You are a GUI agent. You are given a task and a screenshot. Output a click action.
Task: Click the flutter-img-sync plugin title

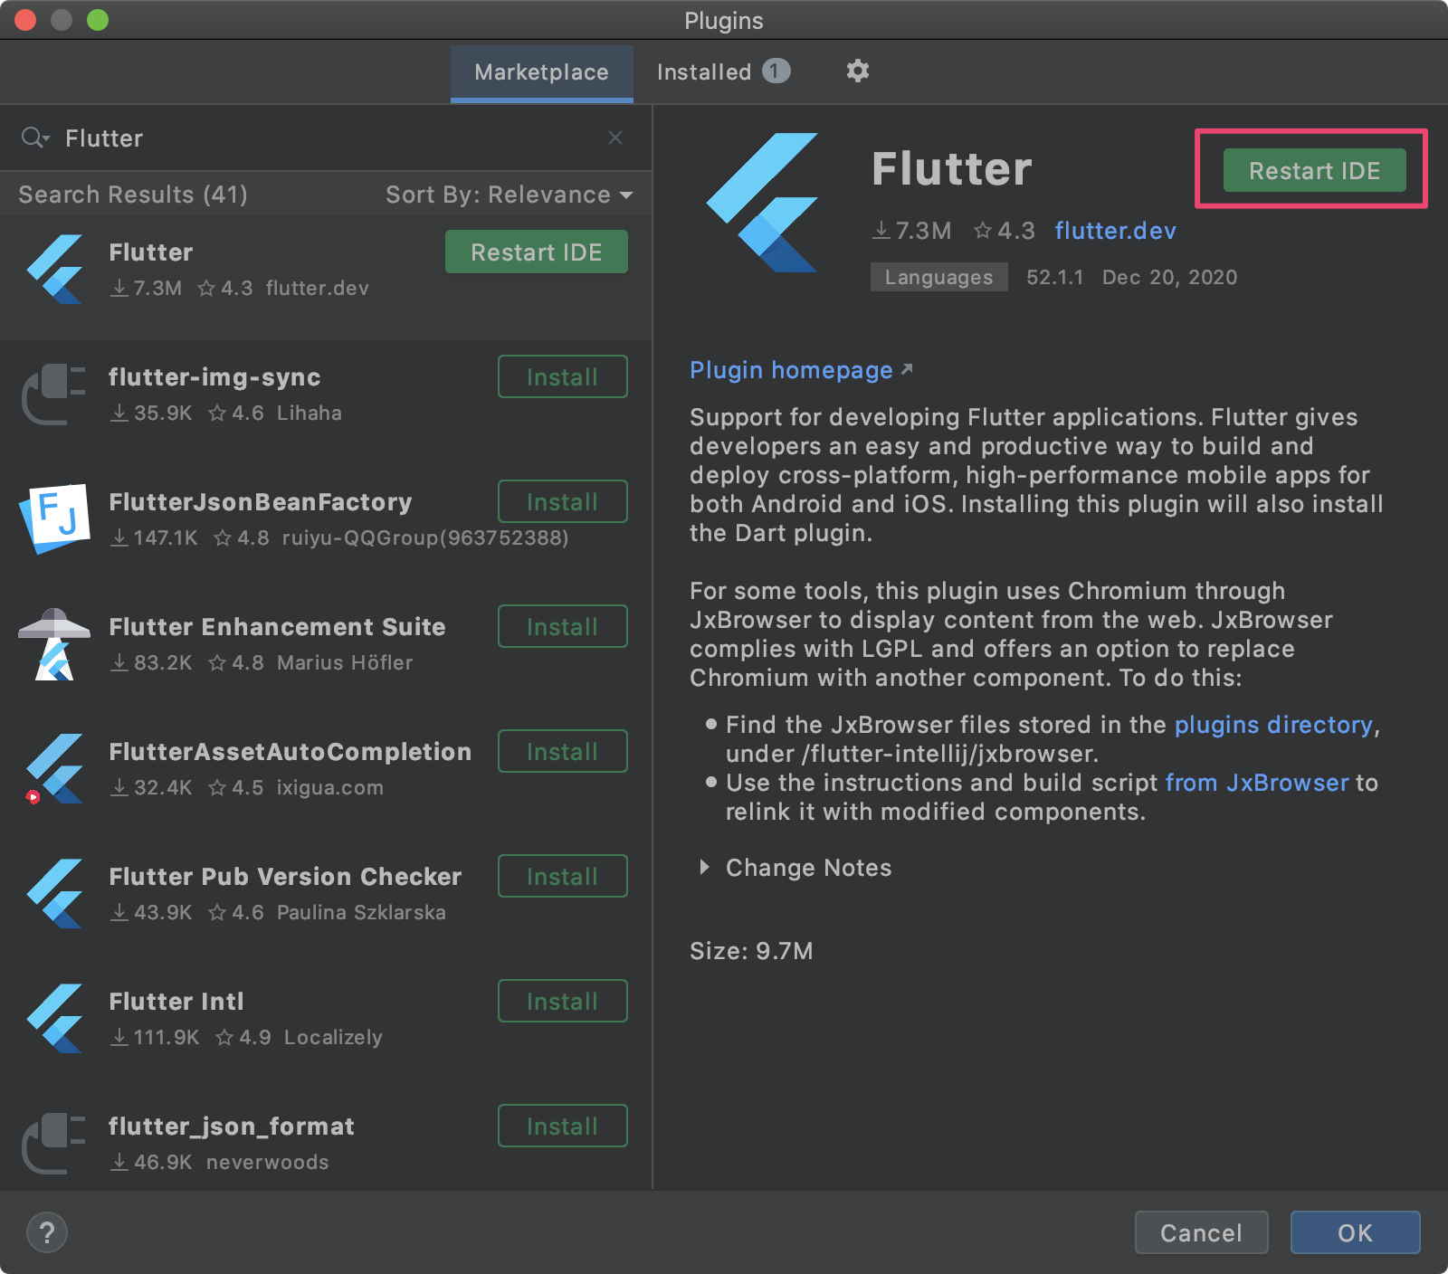(214, 377)
